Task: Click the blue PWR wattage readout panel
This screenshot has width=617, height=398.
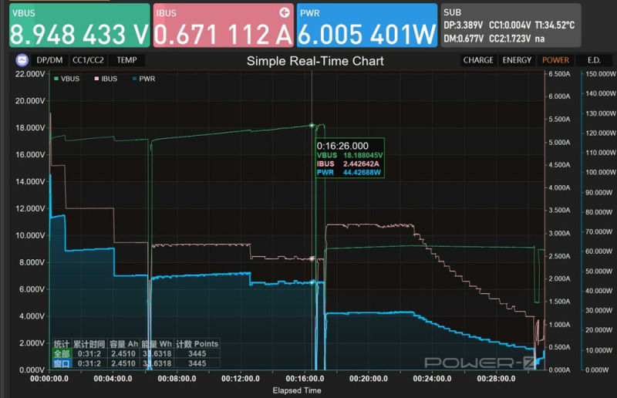Action: [x=366, y=26]
